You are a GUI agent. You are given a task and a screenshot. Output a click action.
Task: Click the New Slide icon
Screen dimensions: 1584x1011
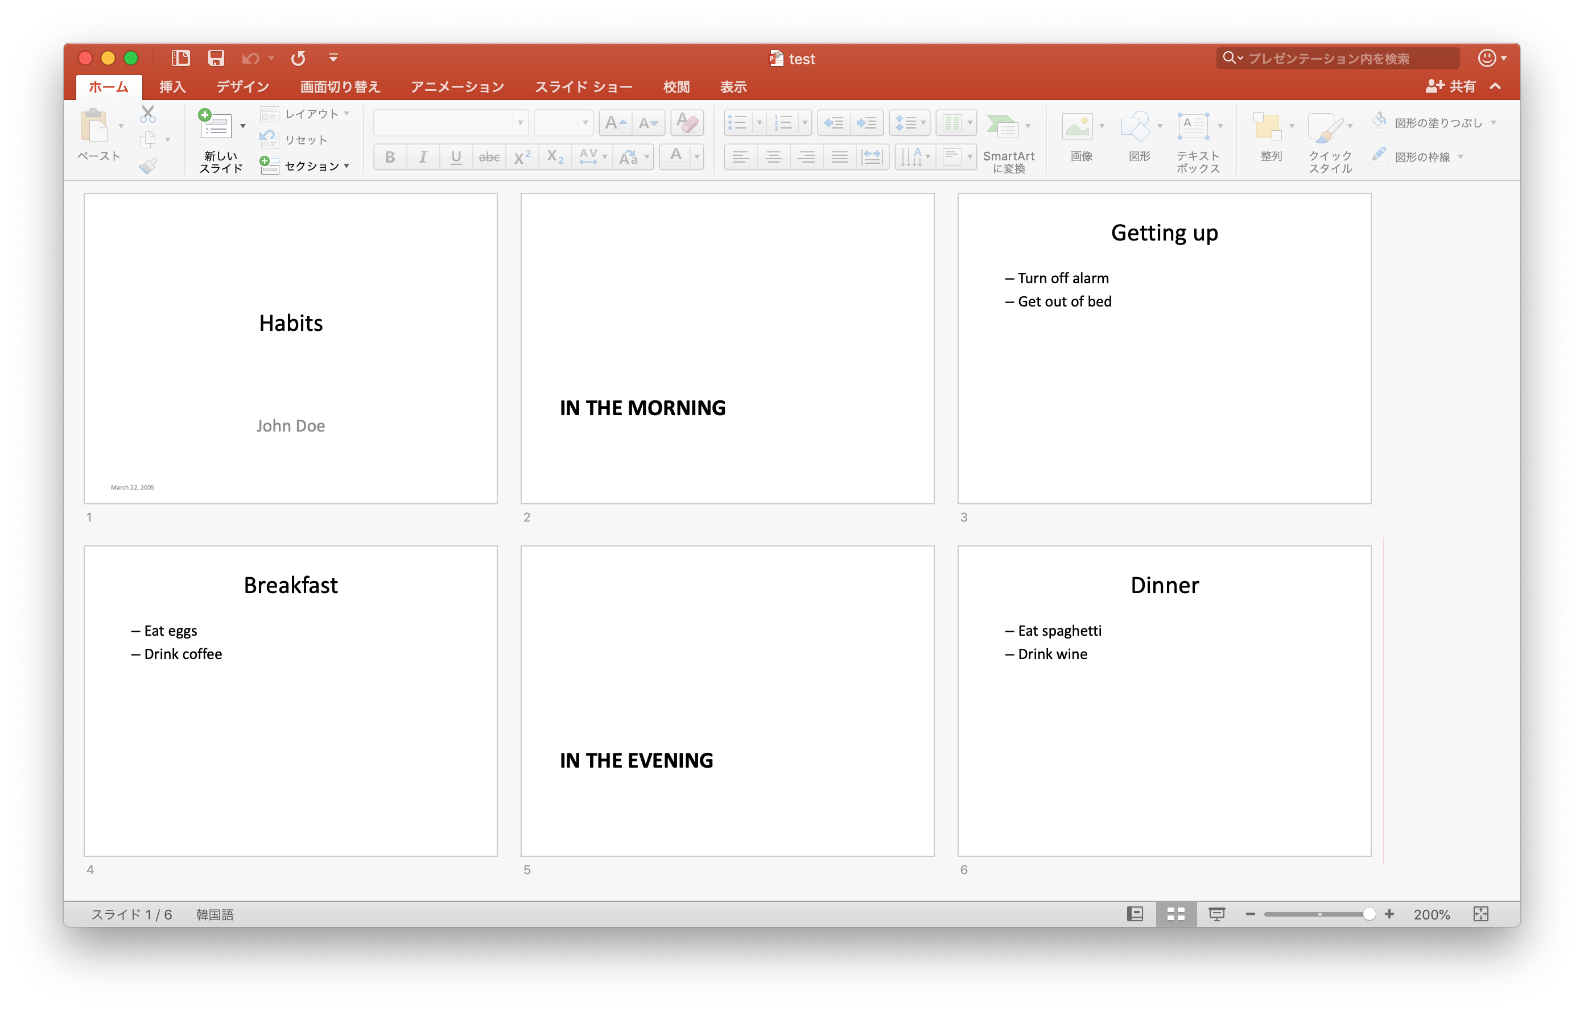tap(215, 125)
